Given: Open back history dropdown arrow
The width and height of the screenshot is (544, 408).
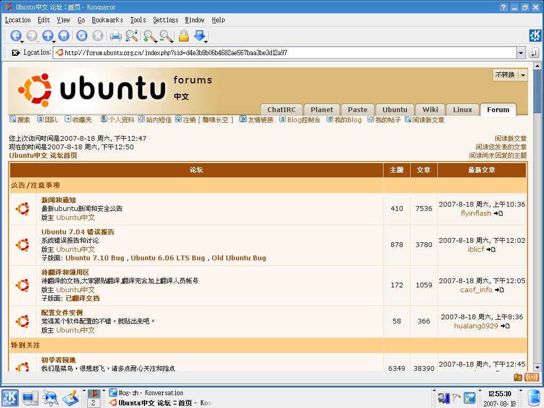Looking at the screenshot, I should pyautogui.click(x=22, y=41).
